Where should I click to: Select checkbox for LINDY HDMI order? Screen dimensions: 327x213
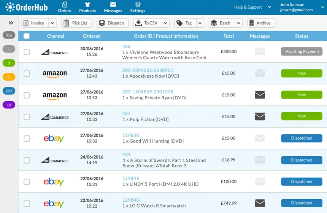coord(27,182)
